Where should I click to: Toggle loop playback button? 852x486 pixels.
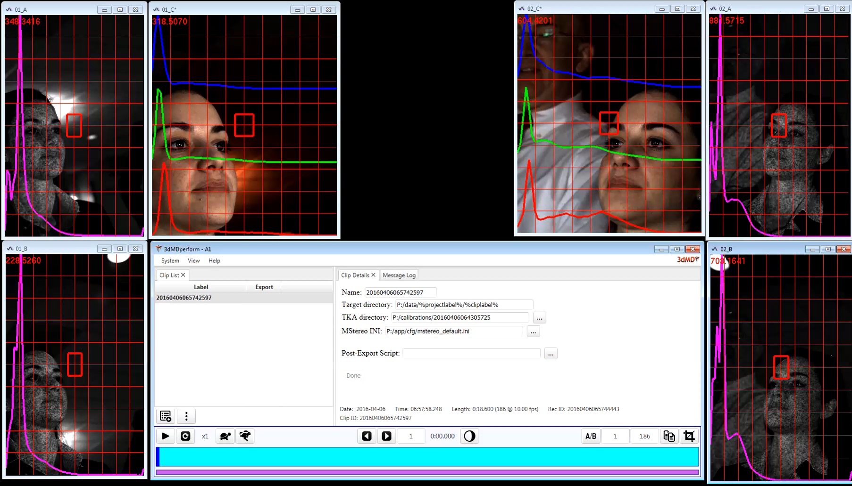click(185, 436)
